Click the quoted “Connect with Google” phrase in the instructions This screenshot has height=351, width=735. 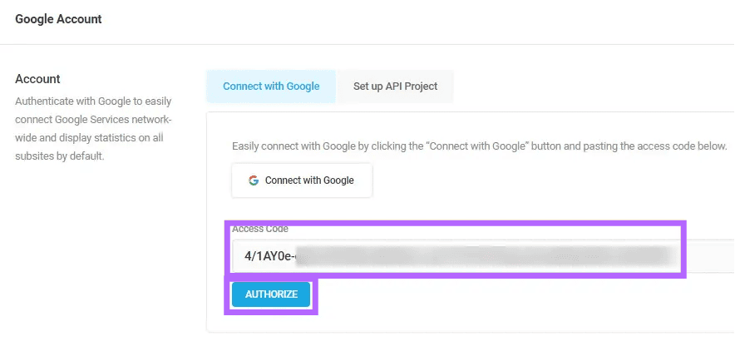(x=477, y=146)
